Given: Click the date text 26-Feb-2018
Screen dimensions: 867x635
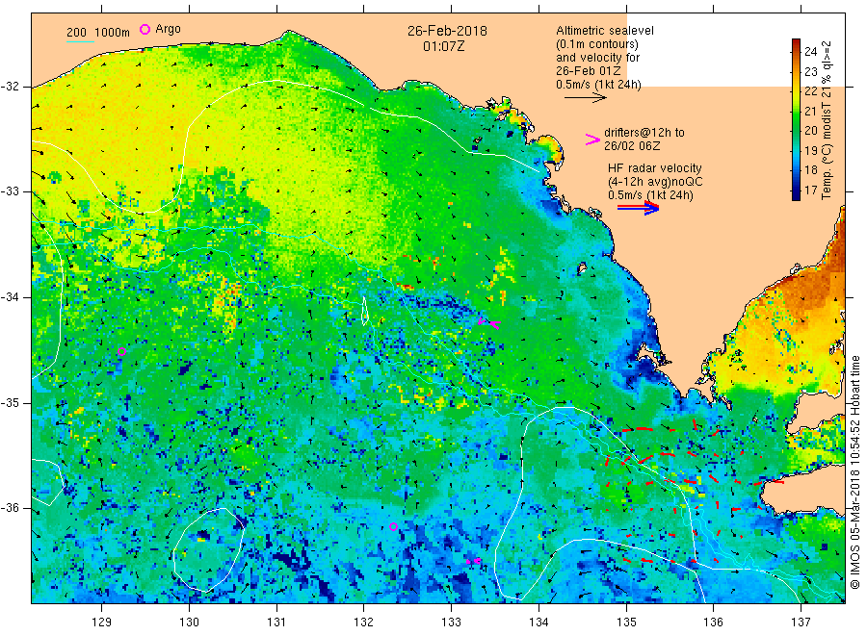Looking at the screenshot, I should coord(447,31).
